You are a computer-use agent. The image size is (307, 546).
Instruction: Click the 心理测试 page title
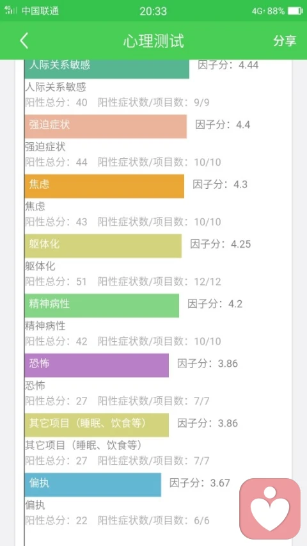click(x=153, y=41)
